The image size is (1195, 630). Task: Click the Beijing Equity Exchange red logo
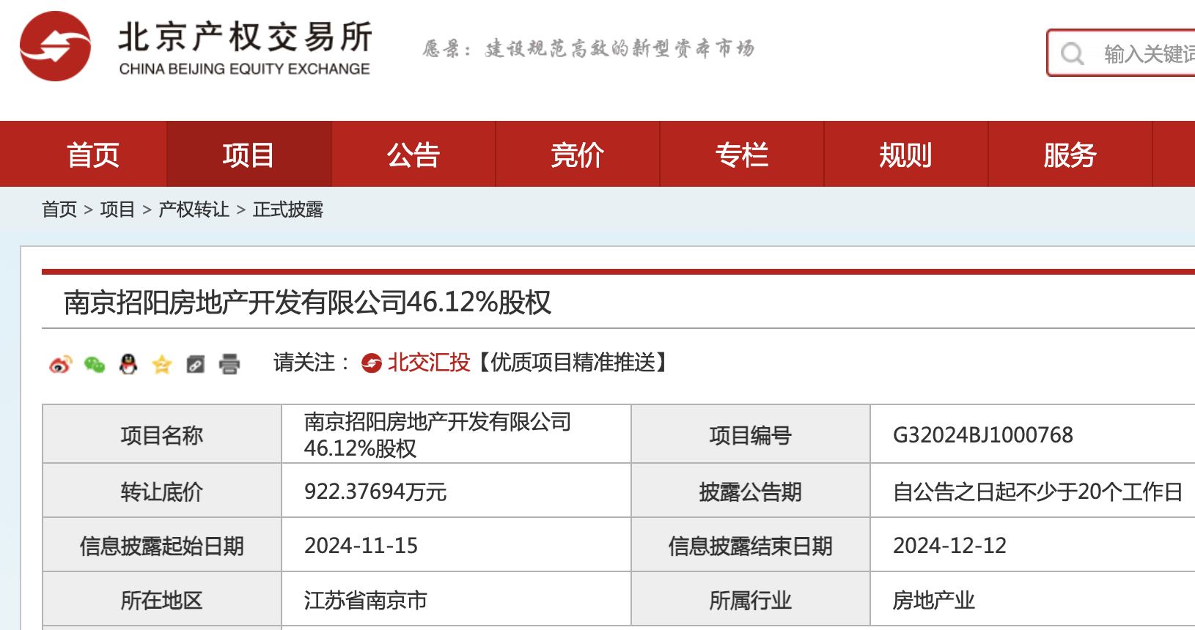(55, 46)
